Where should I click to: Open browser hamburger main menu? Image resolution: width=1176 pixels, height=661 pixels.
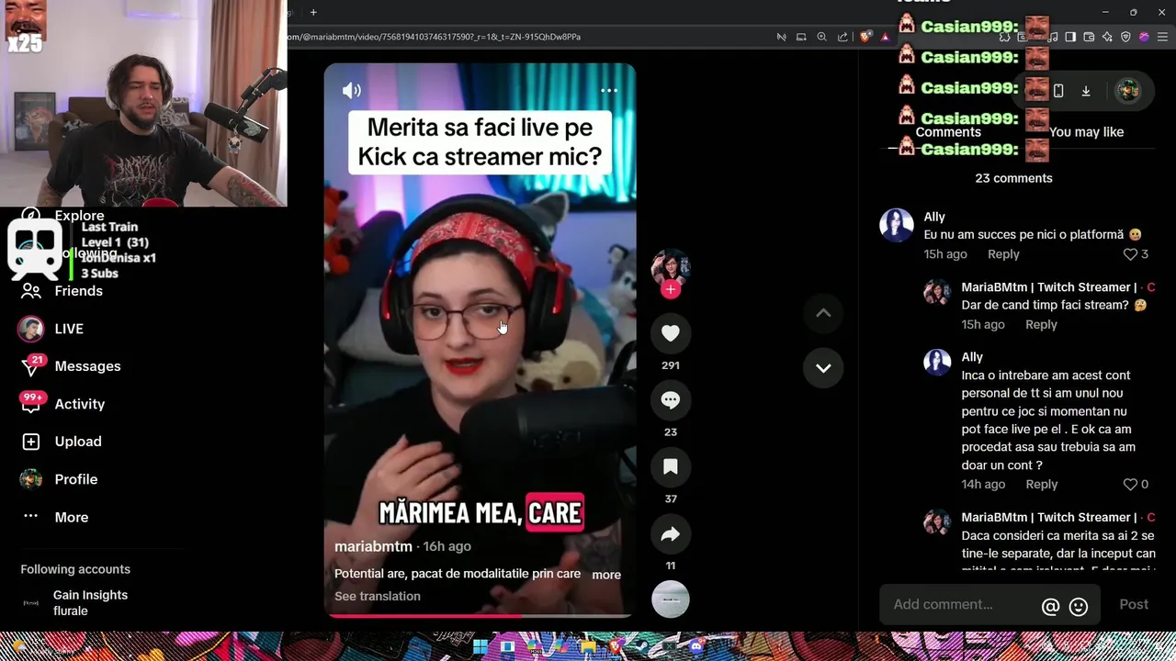[x=1162, y=37]
